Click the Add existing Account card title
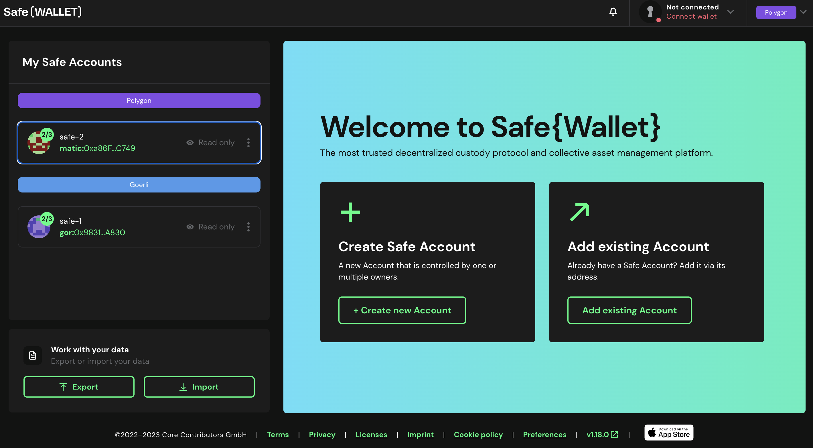This screenshot has height=448, width=813. (638, 247)
